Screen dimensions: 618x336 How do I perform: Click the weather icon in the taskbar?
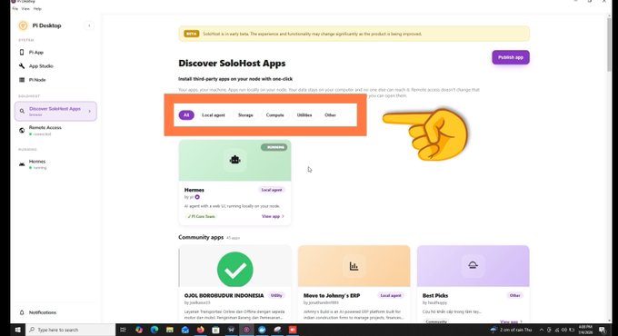493,330
